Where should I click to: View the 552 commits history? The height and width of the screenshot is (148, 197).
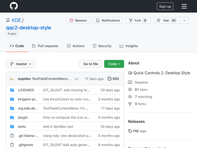pyautogui.click(x=113, y=79)
